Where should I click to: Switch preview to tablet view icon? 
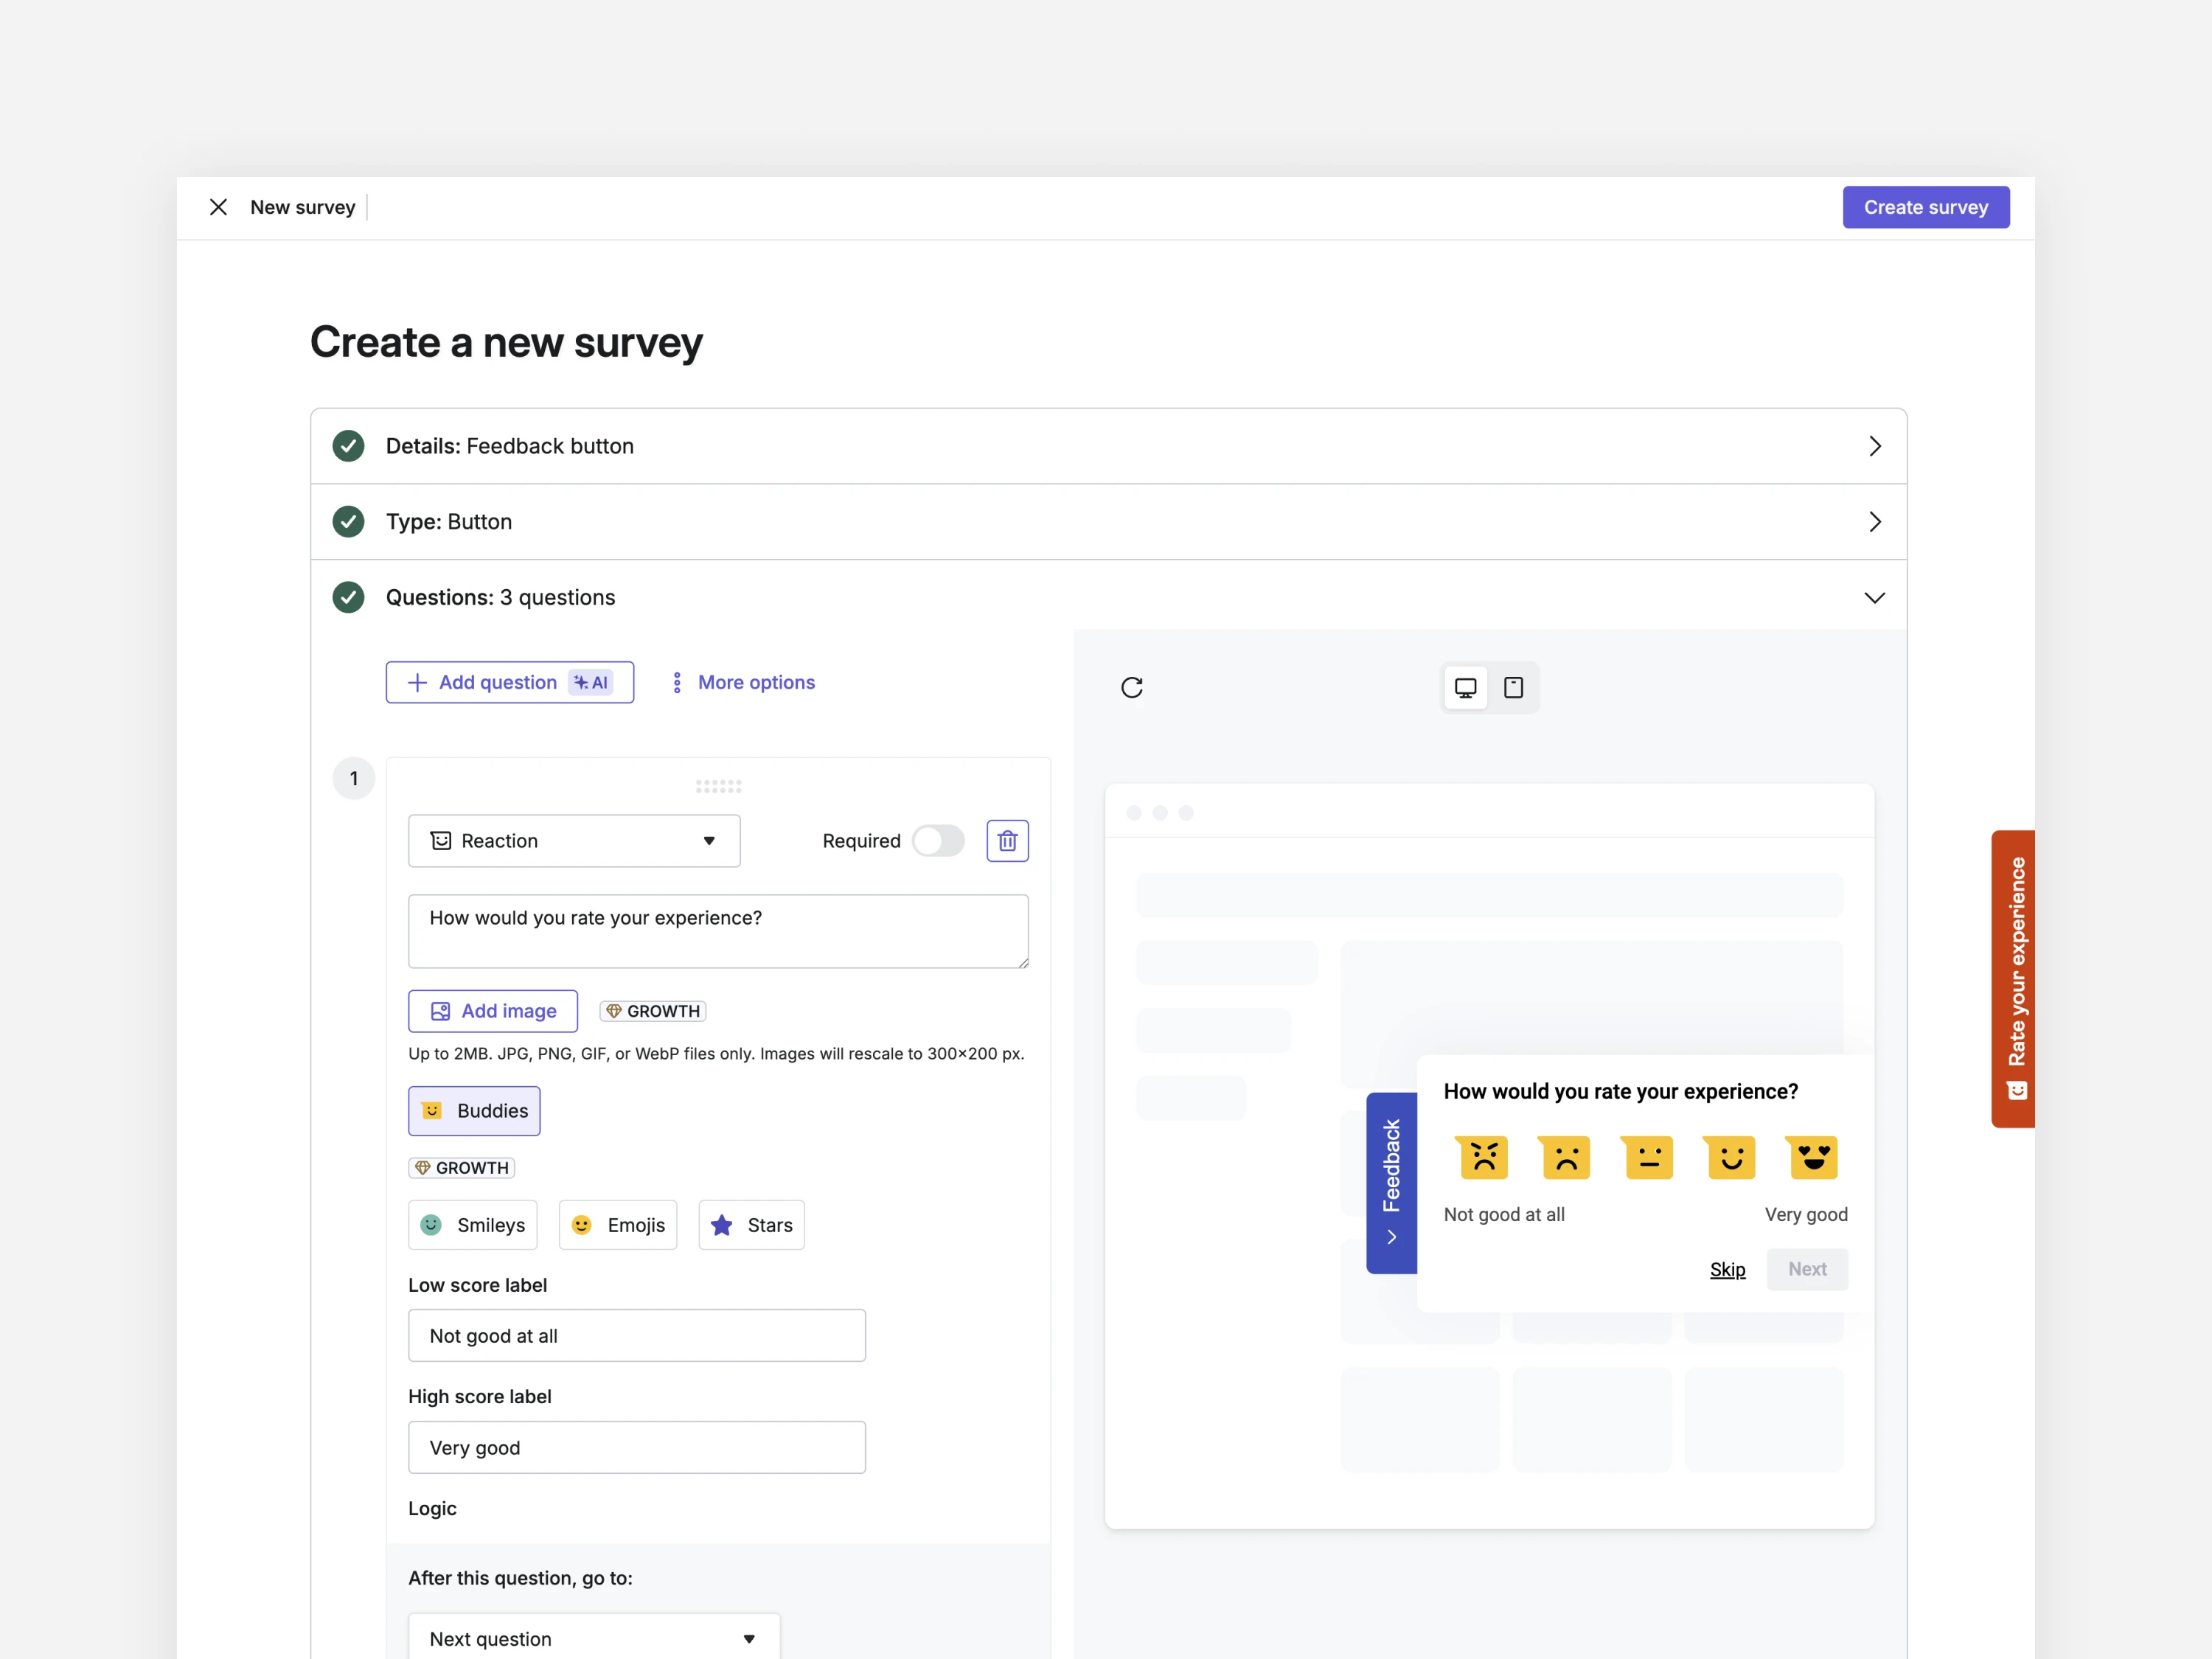click(x=1513, y=687)
